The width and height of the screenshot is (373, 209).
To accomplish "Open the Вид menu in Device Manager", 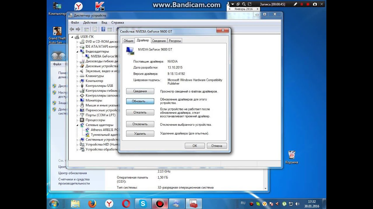I will click(104, 22).
